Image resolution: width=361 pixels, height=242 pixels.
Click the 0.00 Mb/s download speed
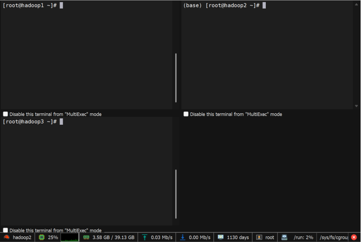pos(200,237)
